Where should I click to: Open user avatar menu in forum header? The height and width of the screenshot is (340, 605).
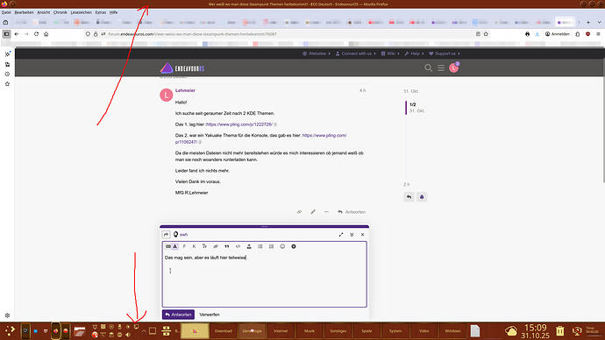tap(454, 67)
